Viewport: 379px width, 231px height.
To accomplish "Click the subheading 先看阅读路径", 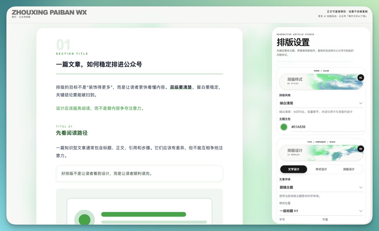I will point(72,133).
